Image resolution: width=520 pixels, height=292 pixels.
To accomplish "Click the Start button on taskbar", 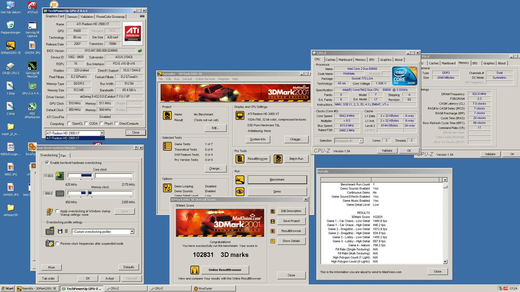I will (x=7, y=288).
